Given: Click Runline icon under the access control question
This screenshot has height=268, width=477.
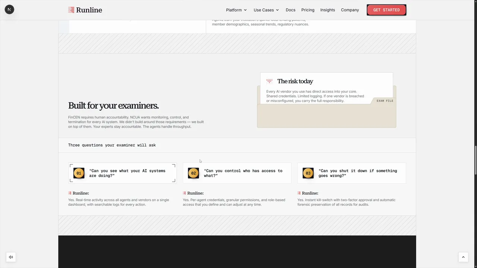Looking at the screenshot, I should pos(184,193).
